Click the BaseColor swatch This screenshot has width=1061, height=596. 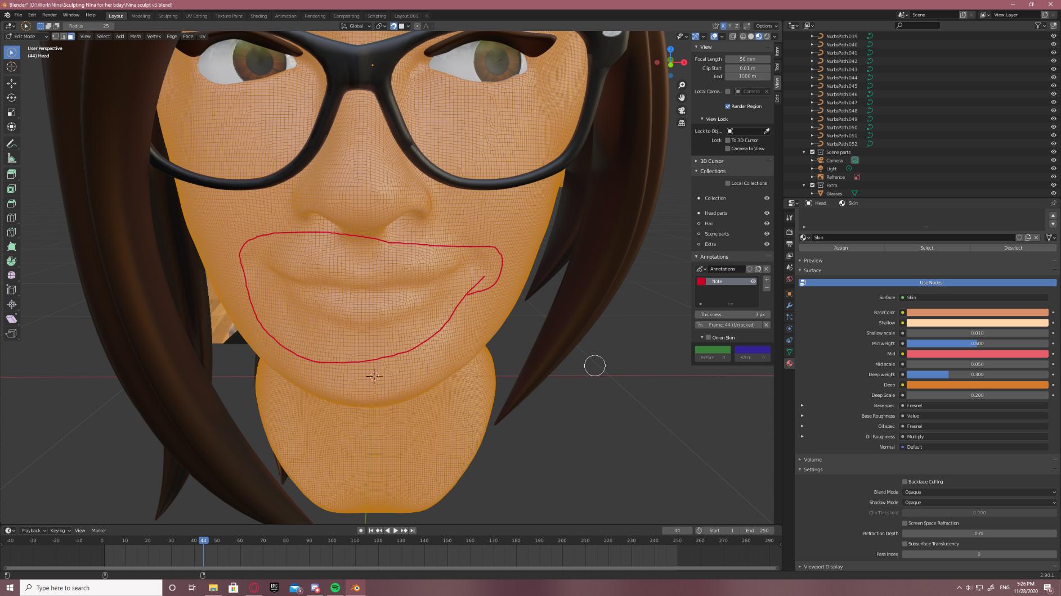point(977,313)
